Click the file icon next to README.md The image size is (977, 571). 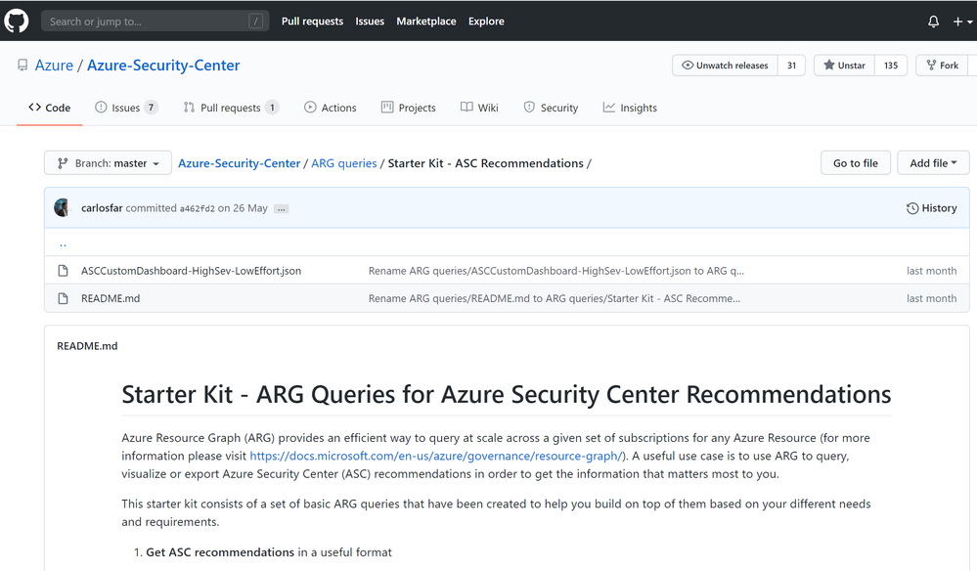pos(63,298)
